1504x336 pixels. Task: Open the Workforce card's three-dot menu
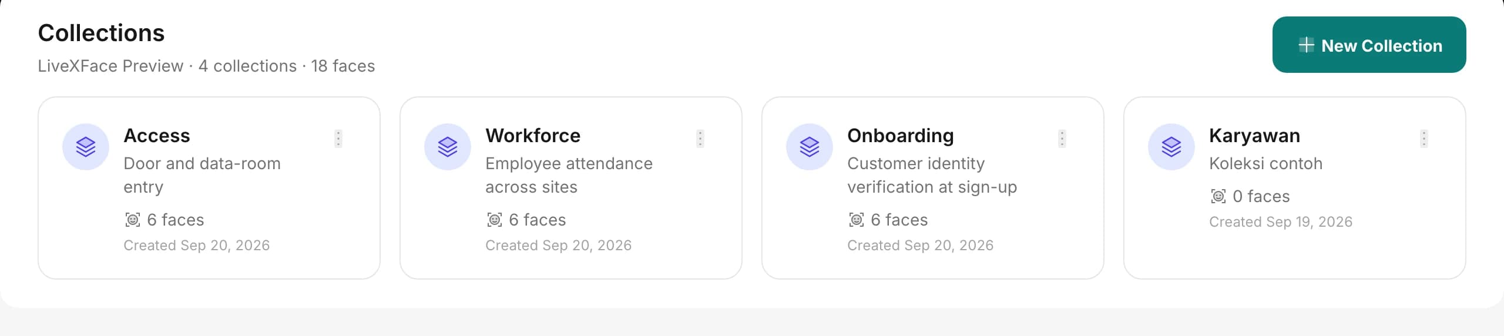click(700, 139)
